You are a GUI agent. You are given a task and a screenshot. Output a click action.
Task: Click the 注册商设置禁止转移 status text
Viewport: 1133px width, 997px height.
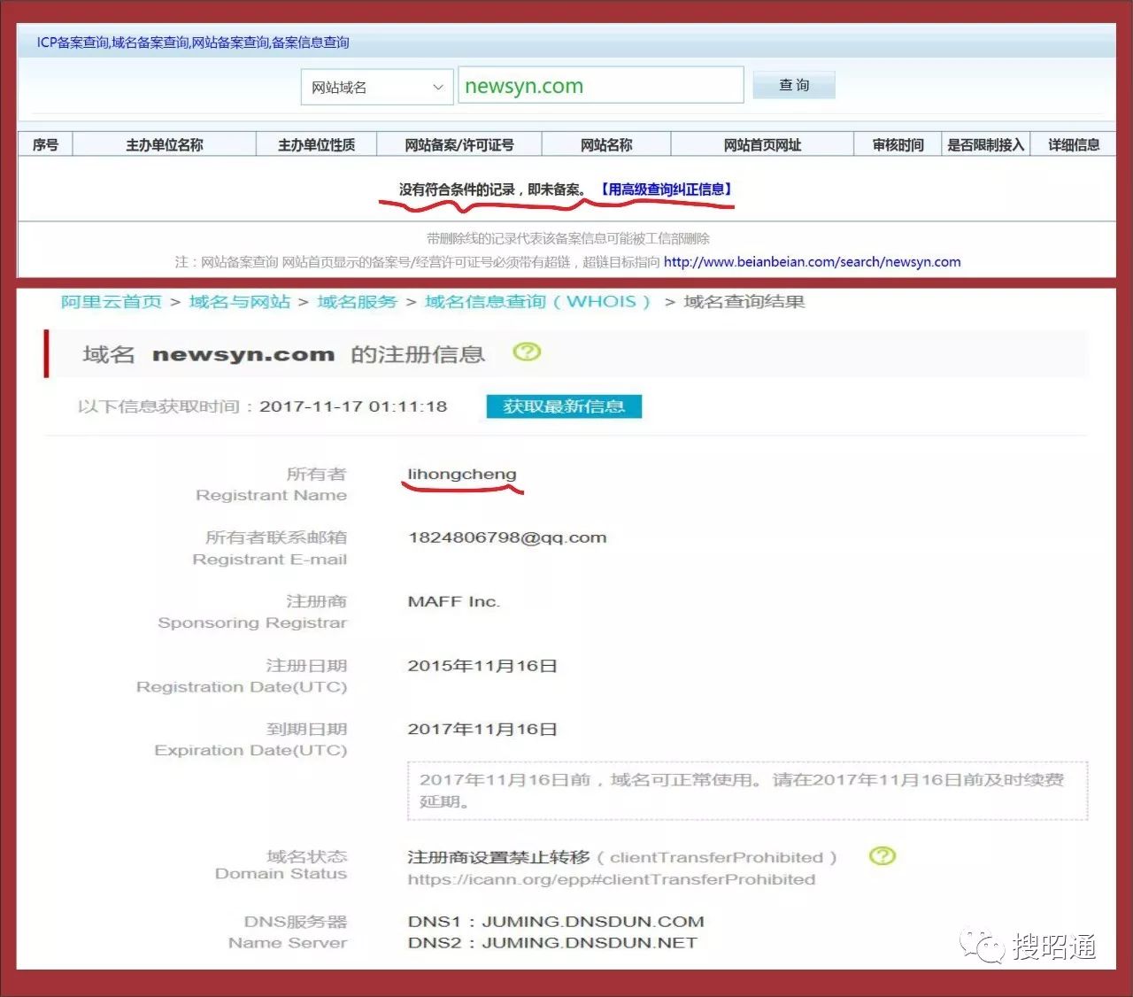pos(498,857)
